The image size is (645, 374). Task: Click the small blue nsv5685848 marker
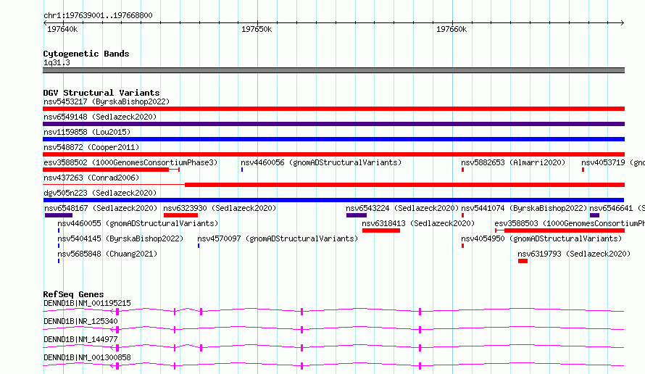(59, 261)
